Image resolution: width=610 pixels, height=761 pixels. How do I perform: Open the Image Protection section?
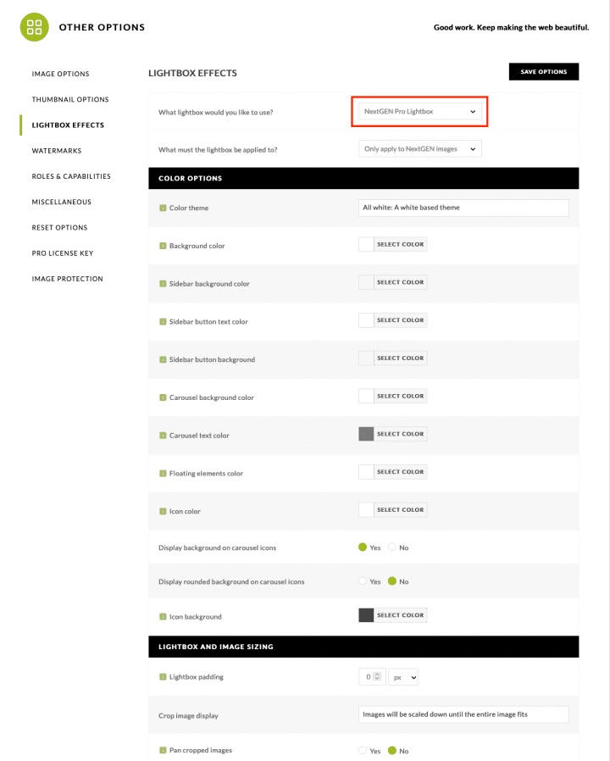68,279
